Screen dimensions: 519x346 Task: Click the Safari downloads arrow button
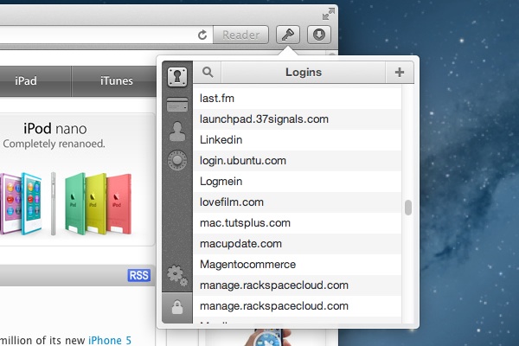(319, 35)
